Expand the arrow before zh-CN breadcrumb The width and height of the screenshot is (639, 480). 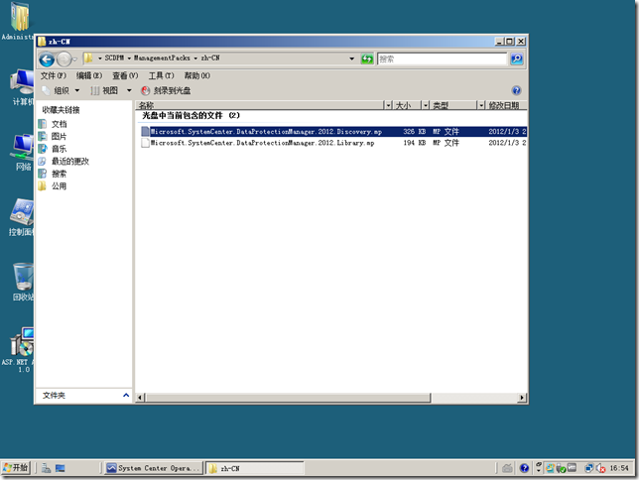pyautogui.click(x=195, y=59)
